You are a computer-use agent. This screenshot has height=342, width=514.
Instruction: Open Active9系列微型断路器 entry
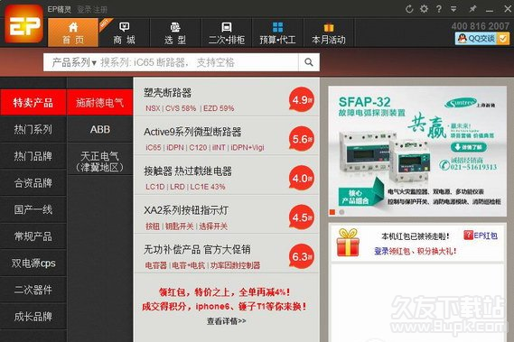coord(192,132)
